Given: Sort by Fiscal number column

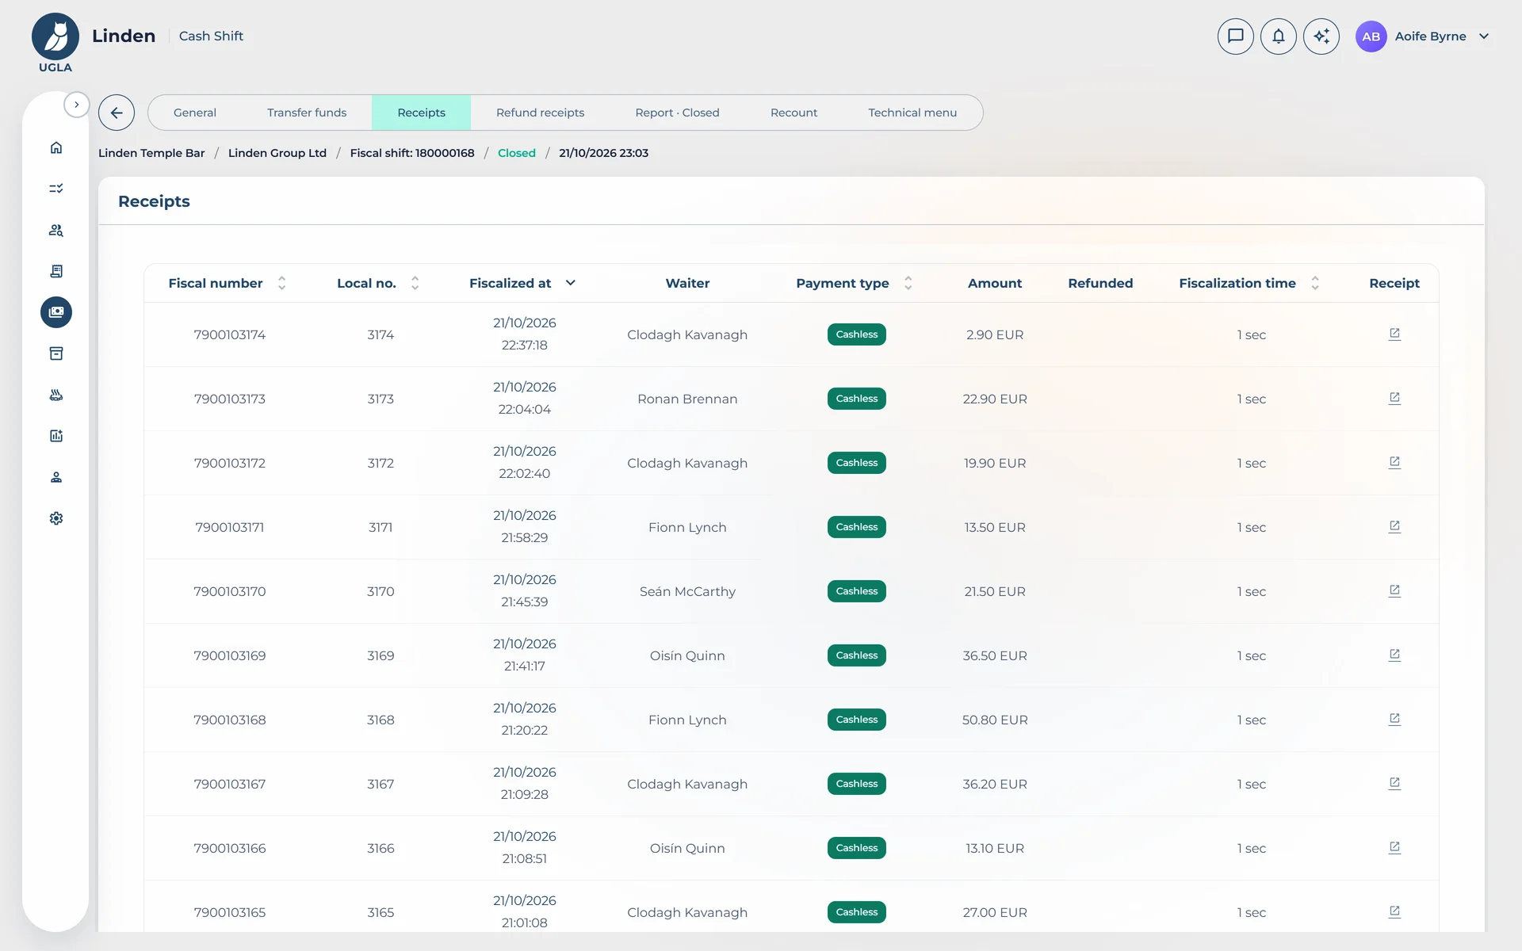Looking at the screenshot, I should pos(281,283).
